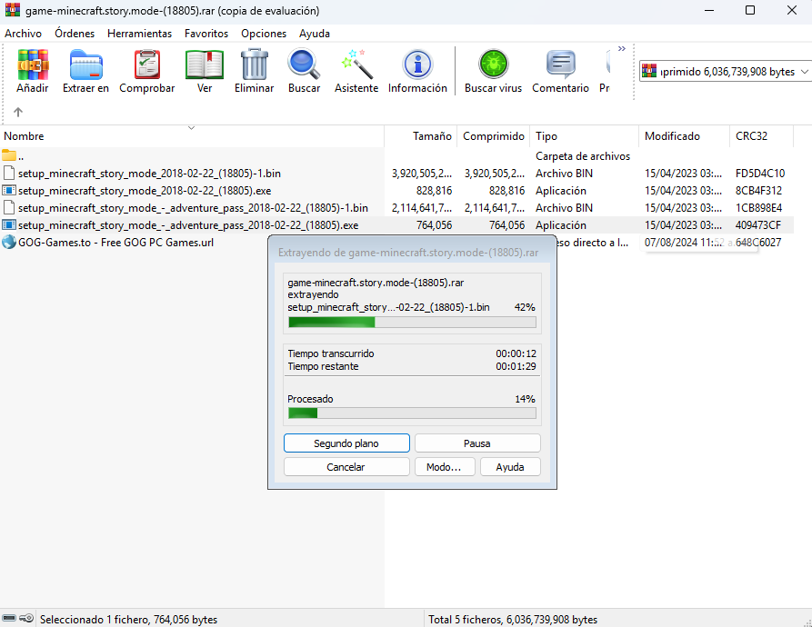Viewport: 812px width, 627px height.
Task: Launch the Asistente wizard wand icon
Action: coord(356,65)
